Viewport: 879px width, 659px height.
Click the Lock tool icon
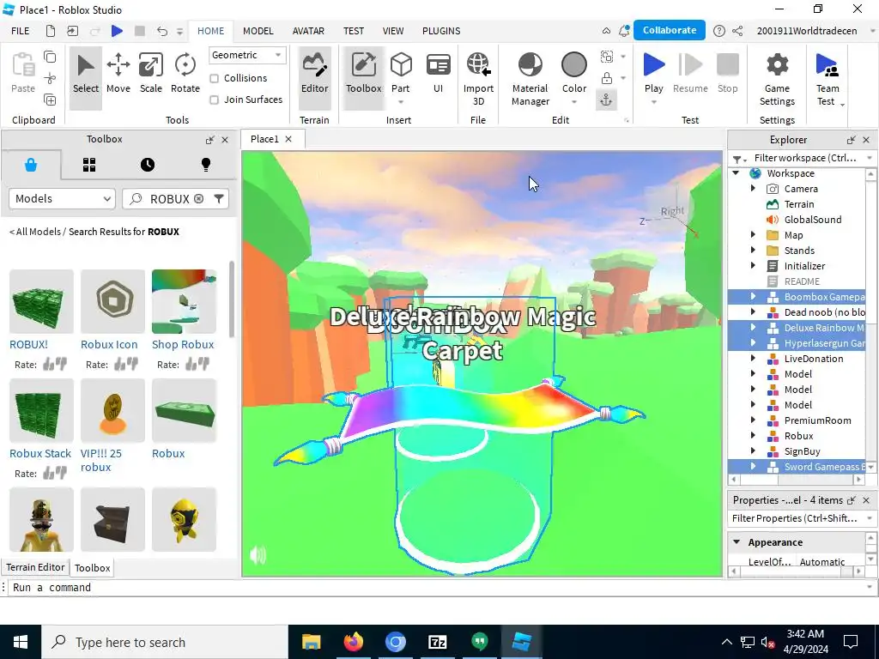point(607,78)
